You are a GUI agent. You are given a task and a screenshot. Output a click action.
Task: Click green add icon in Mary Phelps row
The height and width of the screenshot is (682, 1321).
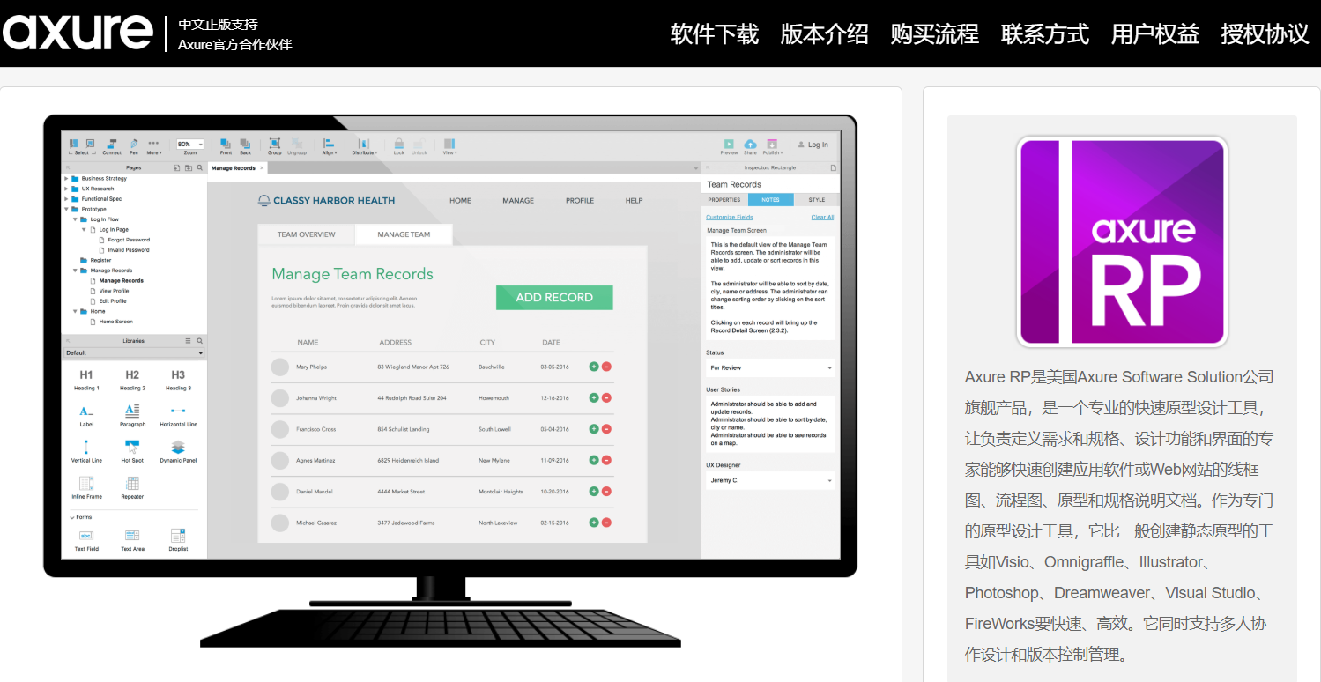[x=594, y=367]
